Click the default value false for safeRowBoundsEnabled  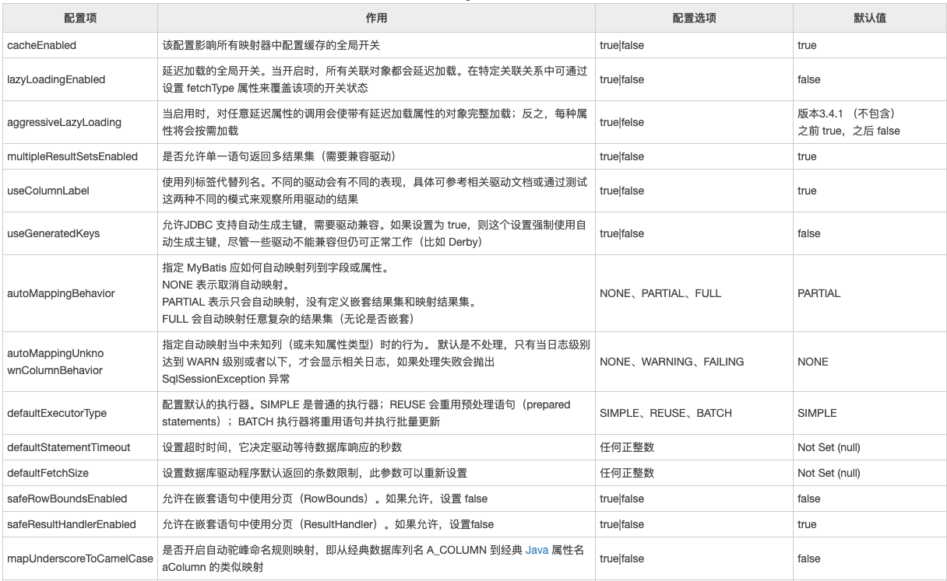809,499
